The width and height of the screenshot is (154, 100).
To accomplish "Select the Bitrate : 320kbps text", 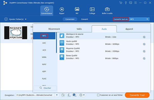I will [112, 44].
